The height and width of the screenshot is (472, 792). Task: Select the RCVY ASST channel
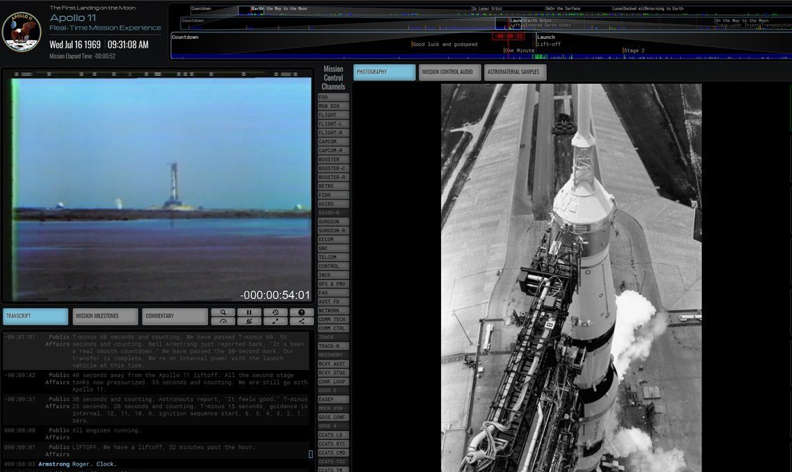[x=333, y=364]
